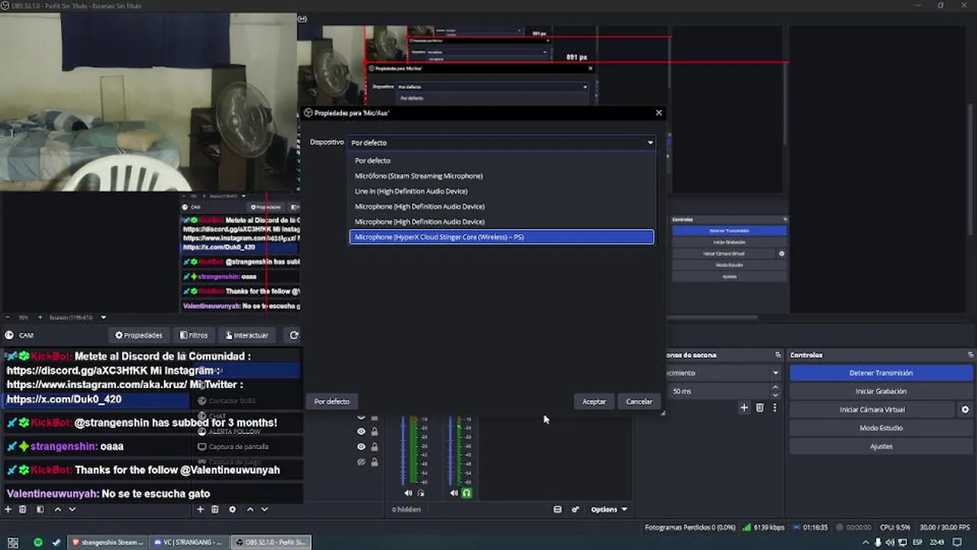Move scene up with arrow icon

point(57,510)
